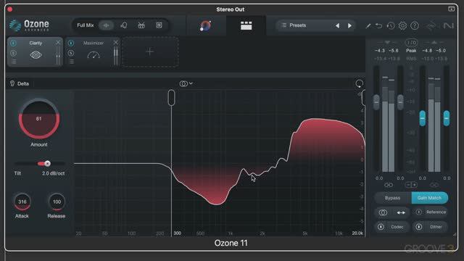Click the iZotope logo at top right

coord(448,26)
